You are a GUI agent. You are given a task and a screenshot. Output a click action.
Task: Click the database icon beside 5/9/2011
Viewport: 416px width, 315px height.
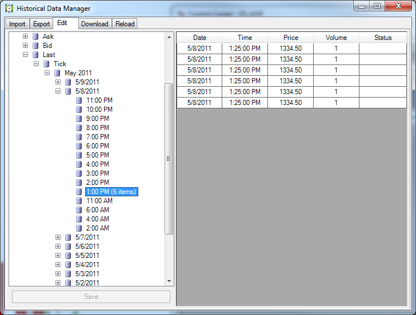[x=68, y=82]
